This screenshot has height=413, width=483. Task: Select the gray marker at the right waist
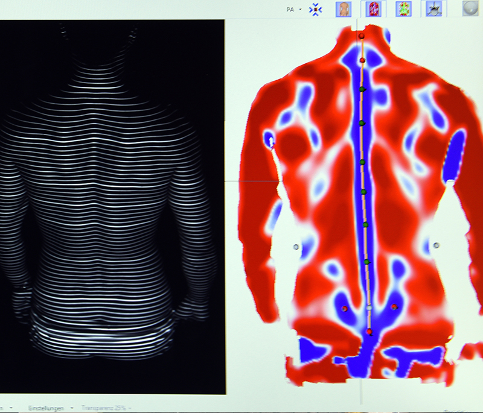pos(436,245)
